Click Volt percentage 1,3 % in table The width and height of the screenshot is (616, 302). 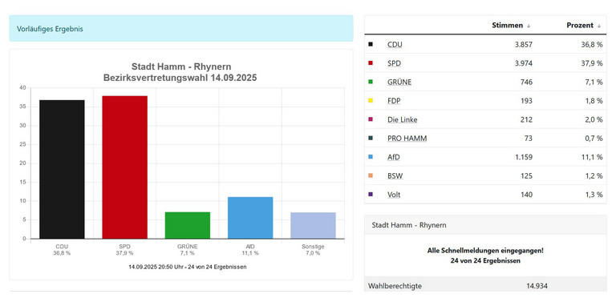594,195
